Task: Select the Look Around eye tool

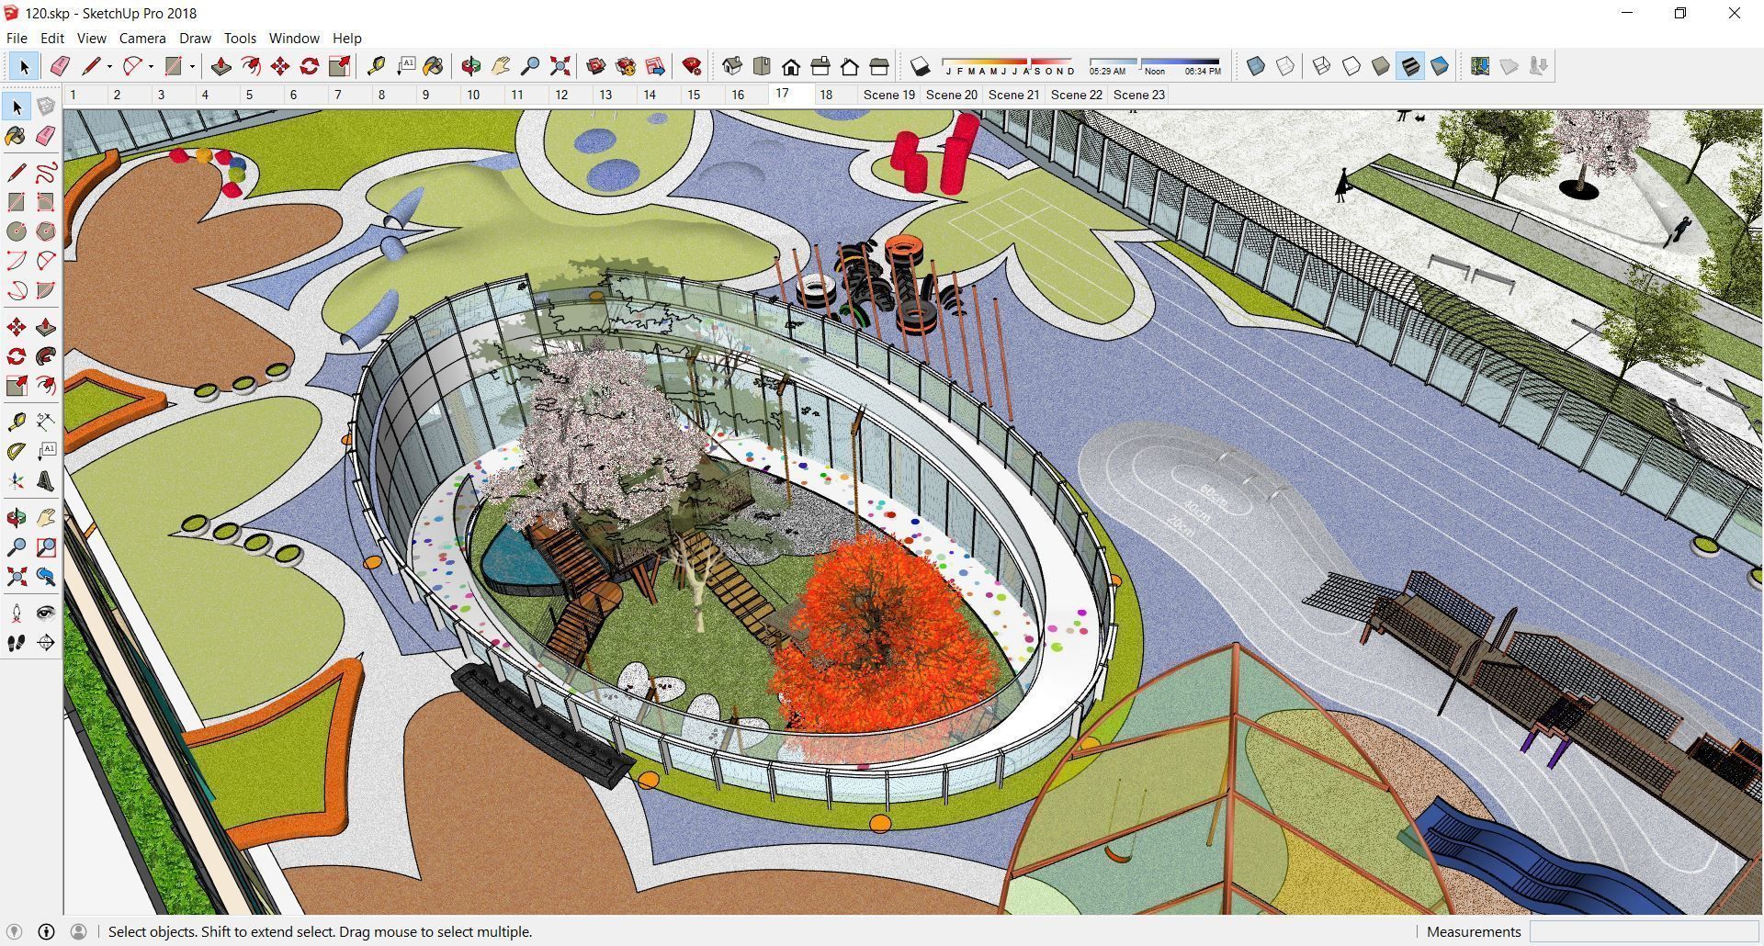Action: [x=46, y=614]
